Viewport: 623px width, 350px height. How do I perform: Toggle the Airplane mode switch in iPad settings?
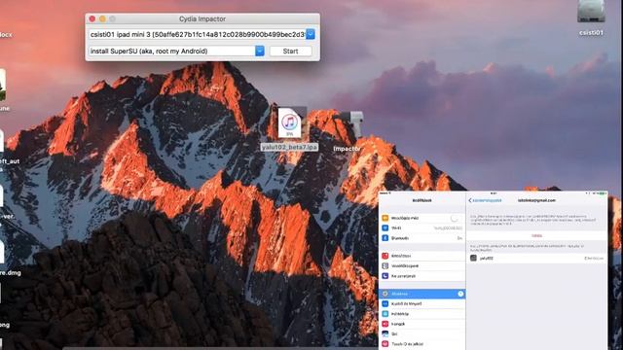pos(455,218)
